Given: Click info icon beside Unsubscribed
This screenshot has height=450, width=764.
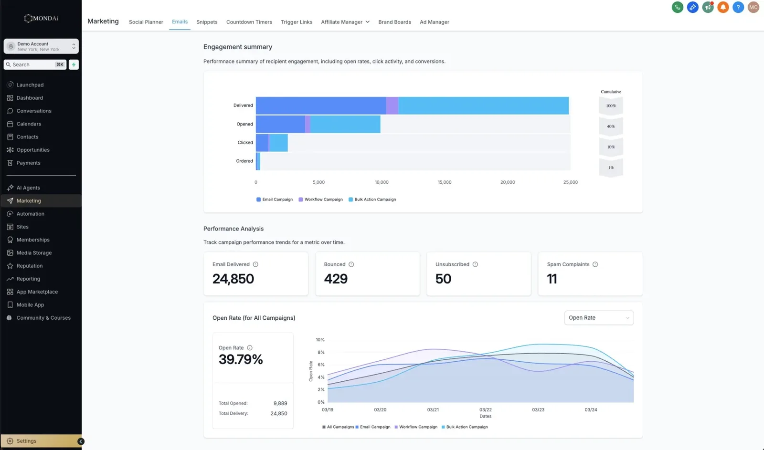Looking at the screenshot, I should (475, 264).
